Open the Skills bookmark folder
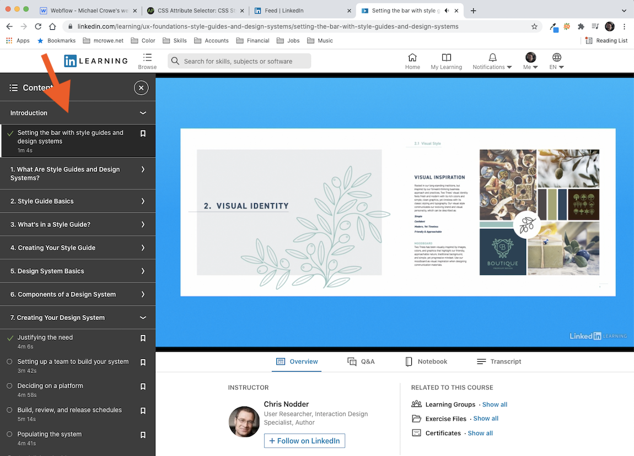Image resolution: width=634 pixels, height=456 pixels. [175, 40]
